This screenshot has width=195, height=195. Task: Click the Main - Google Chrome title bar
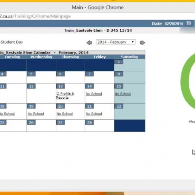pyautogui.click(x=97, y=7)
